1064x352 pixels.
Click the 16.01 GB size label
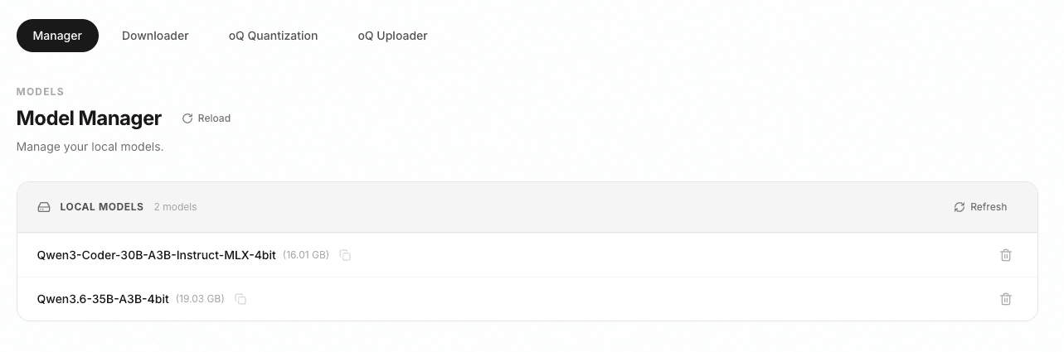pos(306,255)
